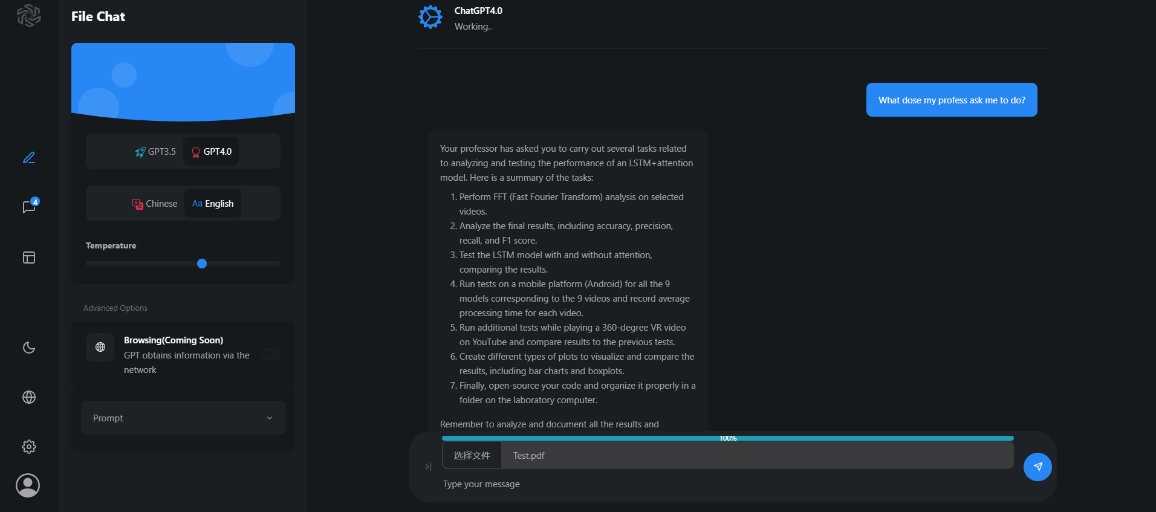Open the chat messages icon with badge 4
The width and height of the screenshot is (1156, 512).
29,207
